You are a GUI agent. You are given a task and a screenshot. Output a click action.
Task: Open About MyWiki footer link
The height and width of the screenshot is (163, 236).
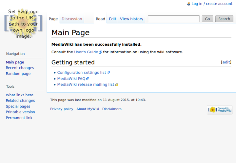[88, 109]
